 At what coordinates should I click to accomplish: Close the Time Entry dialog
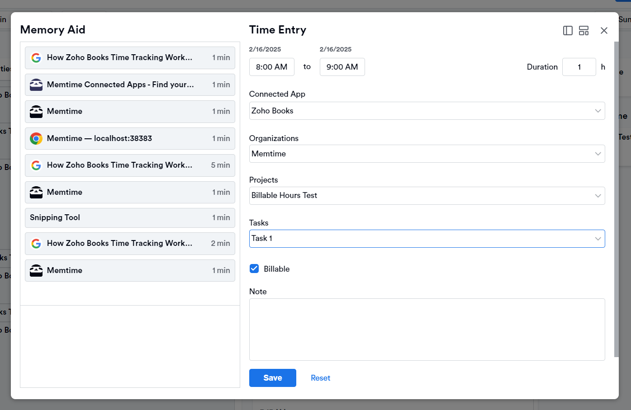point(604,30)
